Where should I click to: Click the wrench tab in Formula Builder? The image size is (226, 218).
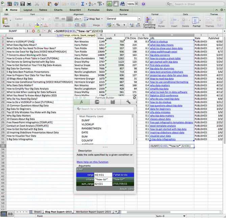click(128, 102)
